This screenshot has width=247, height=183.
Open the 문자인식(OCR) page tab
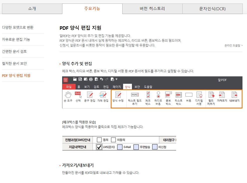point(212,9)
